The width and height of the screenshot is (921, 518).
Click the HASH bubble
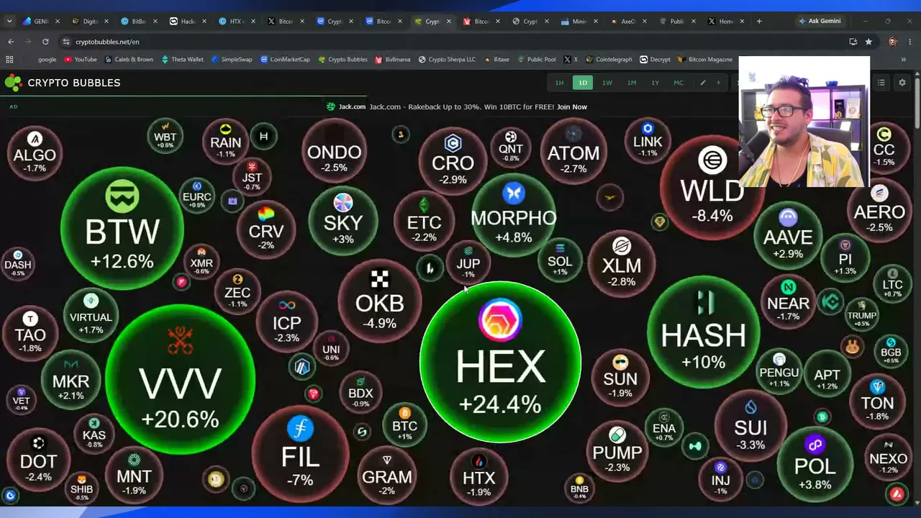[x=703, y=333]
